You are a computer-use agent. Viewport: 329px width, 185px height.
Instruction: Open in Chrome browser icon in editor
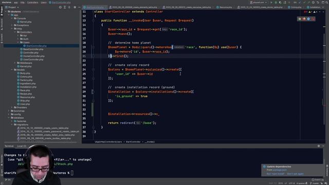pyautogui.click(x=299, y=19)
